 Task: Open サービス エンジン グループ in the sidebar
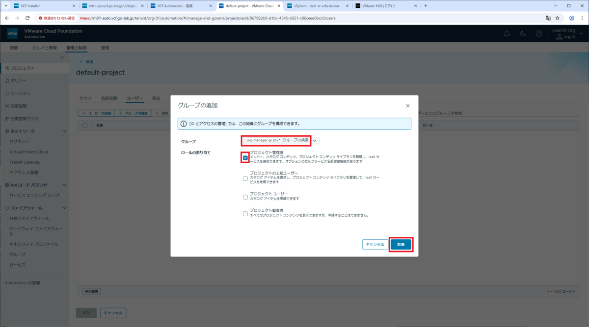(x=34, y=195)
